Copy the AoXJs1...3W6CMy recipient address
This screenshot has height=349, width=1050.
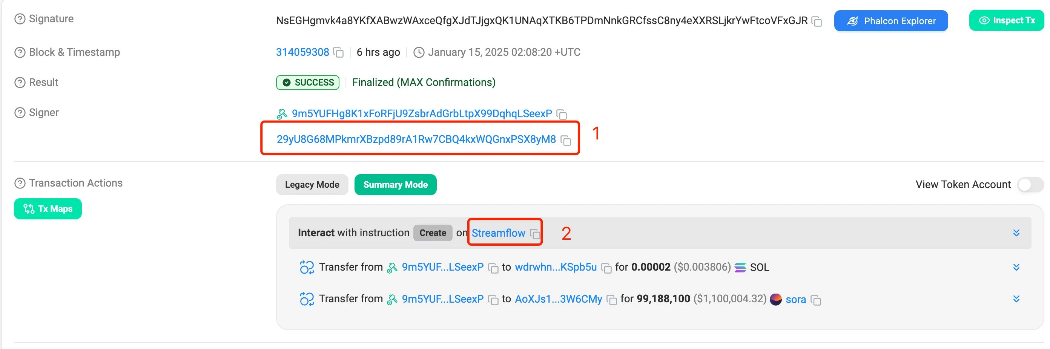tap(611, 300)
